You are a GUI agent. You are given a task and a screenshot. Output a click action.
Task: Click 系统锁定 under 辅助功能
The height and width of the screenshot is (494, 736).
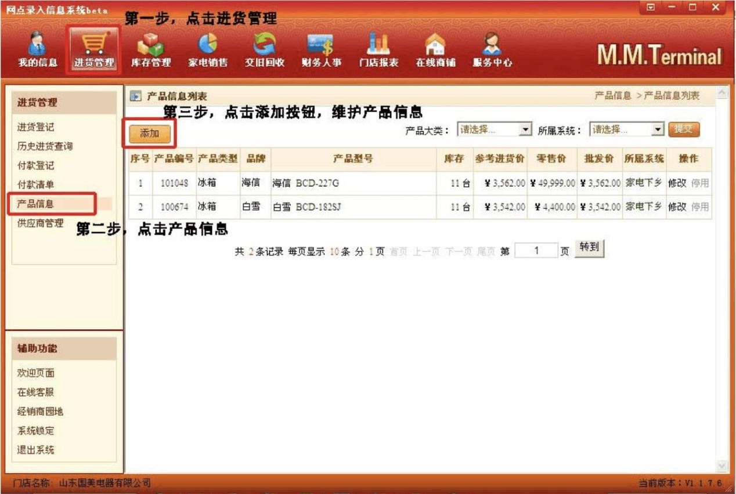click(35, 431)
